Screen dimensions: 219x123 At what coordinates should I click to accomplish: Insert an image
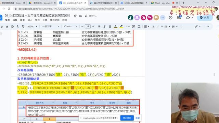139,26
